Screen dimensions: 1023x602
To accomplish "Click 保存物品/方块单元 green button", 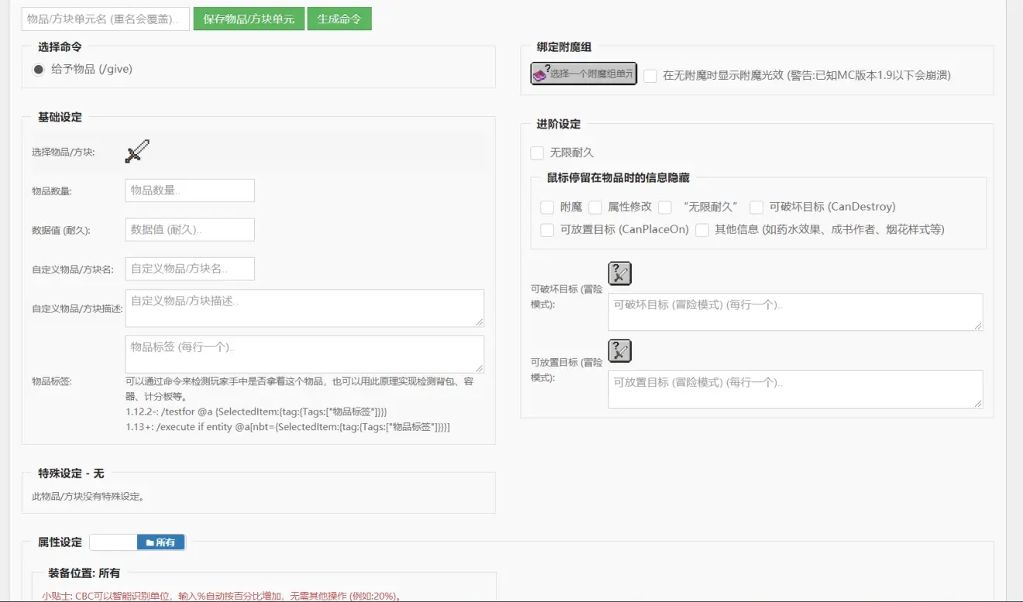I will 249,19.
